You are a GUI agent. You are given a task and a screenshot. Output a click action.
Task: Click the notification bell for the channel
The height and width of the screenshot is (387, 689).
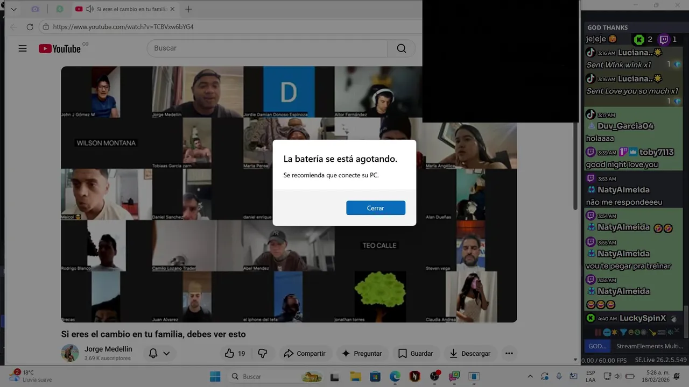tap(153, 353)
